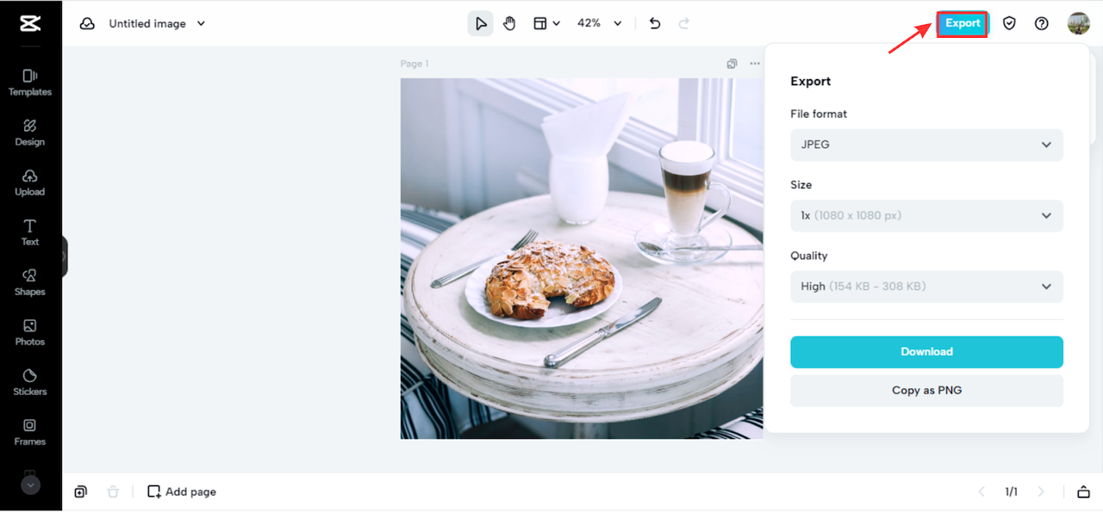
Task: Open the Upload panel
Action: 30,182
